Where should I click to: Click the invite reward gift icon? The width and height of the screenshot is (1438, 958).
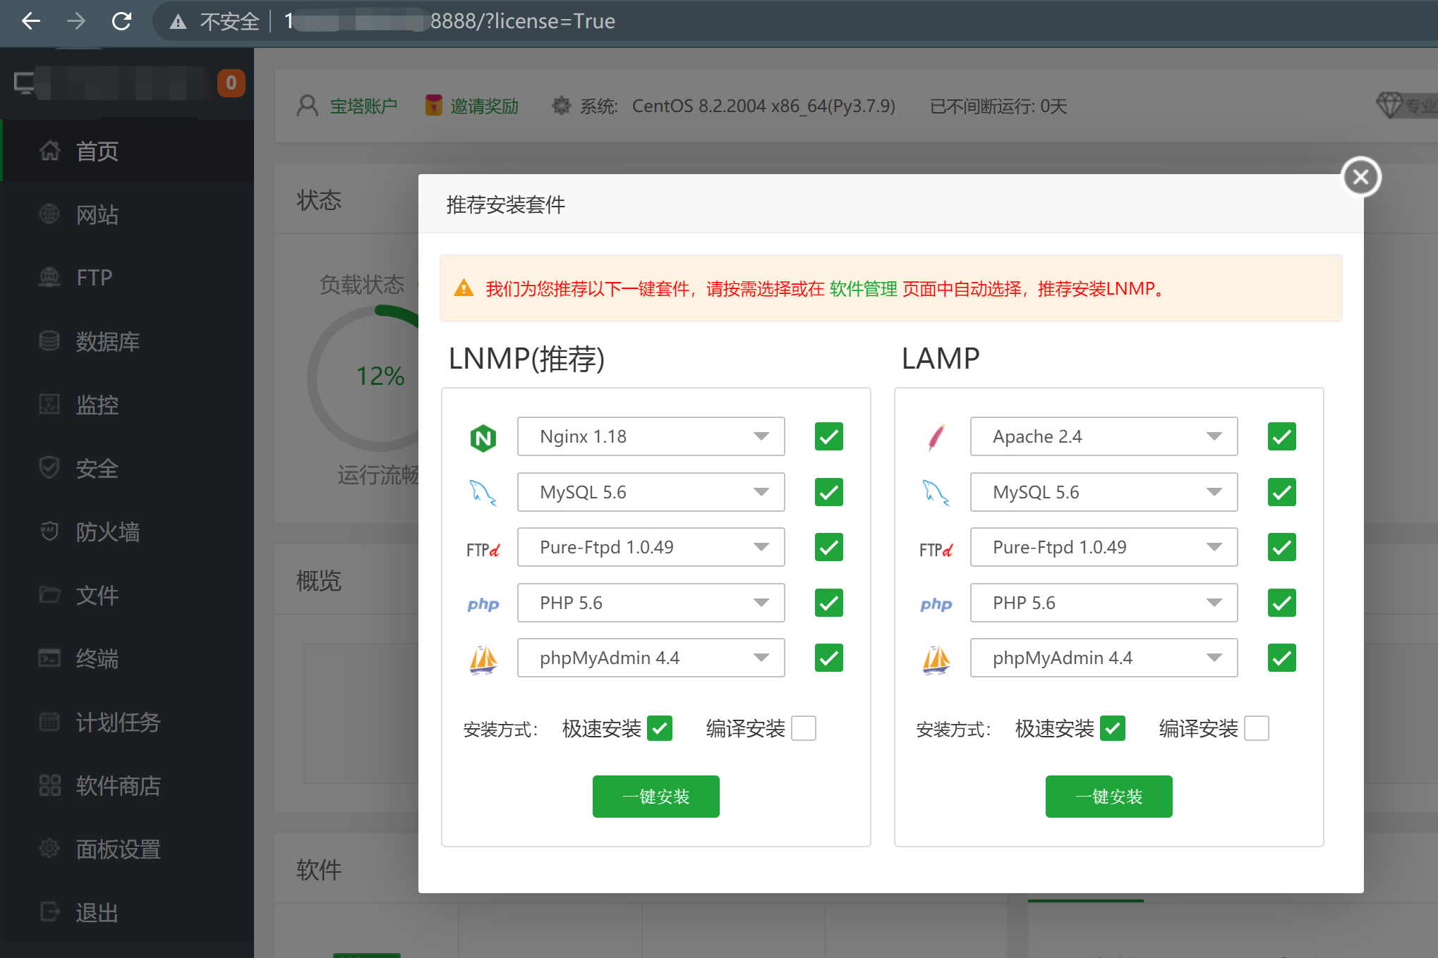[434, 105]
